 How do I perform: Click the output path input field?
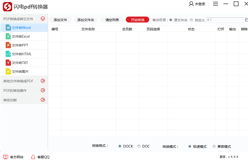pos(225,20)
